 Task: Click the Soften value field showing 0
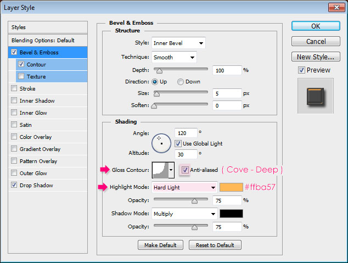click(227, 105)
